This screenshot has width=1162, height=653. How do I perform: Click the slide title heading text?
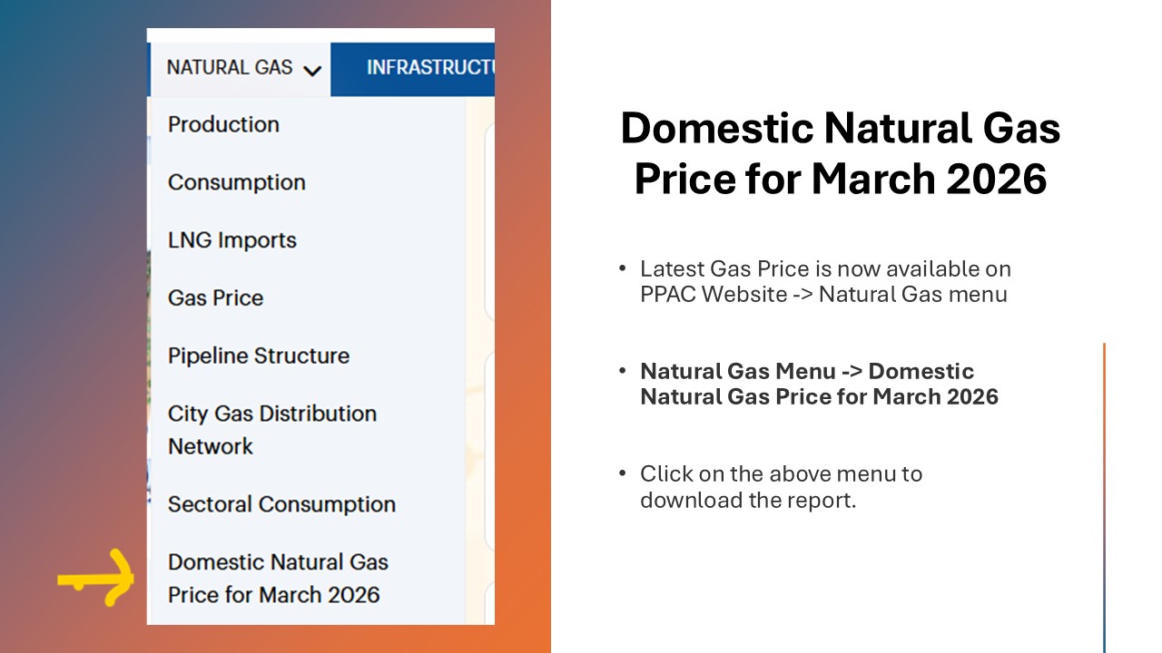840,154
